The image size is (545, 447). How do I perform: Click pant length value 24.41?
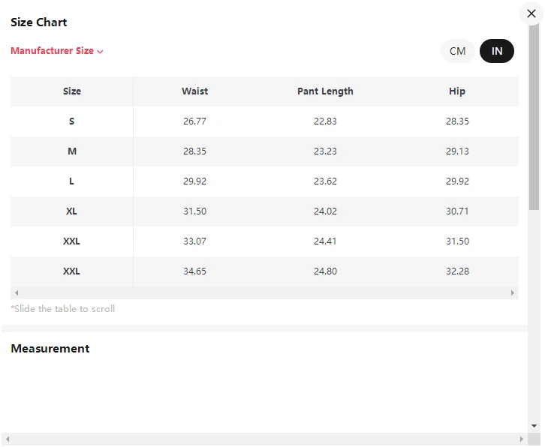coord(325,241)
